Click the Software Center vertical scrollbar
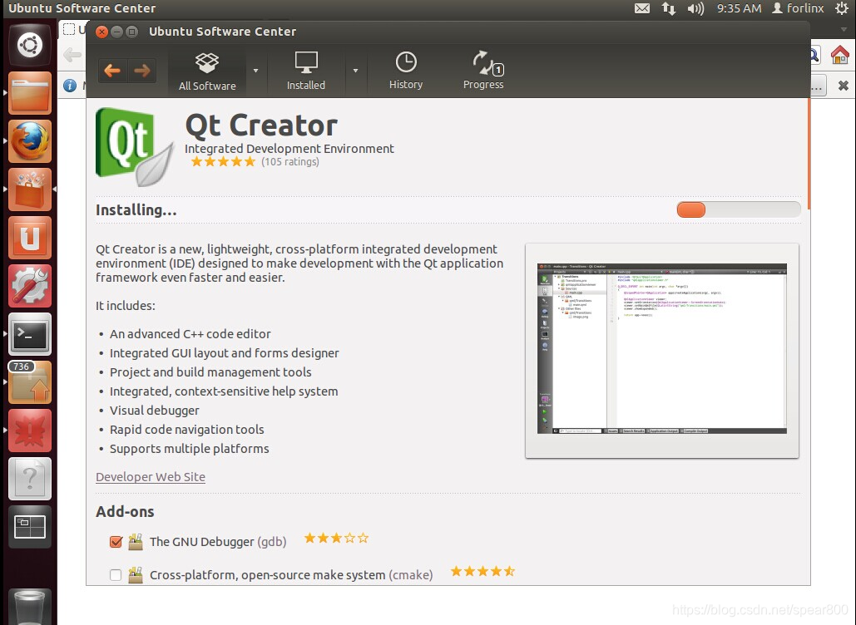The image size is (856, 625). [809, 155]
